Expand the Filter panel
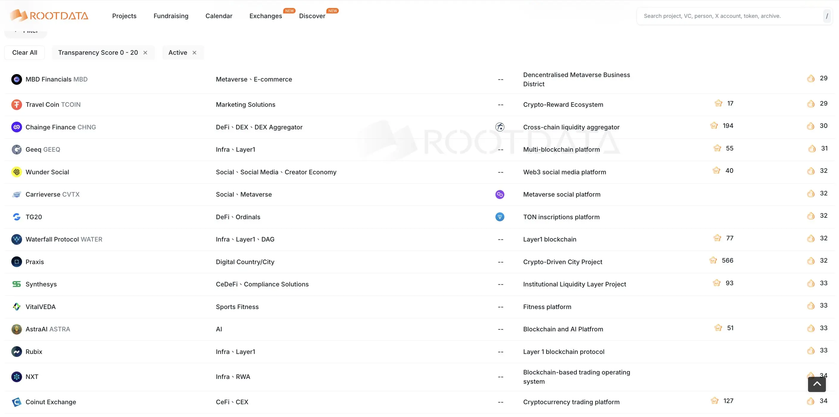The image size is (839, 417). 25,31
